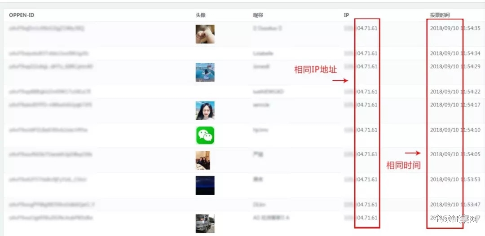485x236 pixels.
Task: Open the group dinner photo avatar
Action: click(x=203, y=160)
